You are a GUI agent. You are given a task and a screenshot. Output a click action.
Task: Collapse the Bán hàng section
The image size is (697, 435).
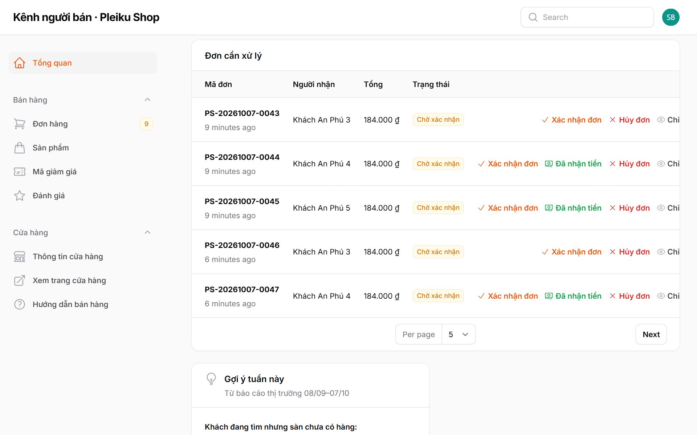(x=147, y=100)
